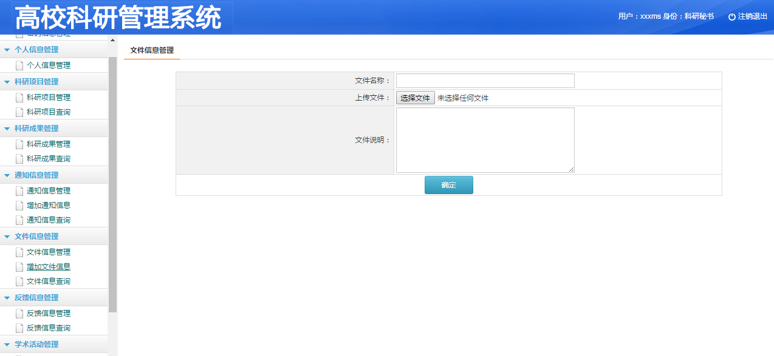
Task: Open the 文件信息管理 sidebar link
Action: 49,252
